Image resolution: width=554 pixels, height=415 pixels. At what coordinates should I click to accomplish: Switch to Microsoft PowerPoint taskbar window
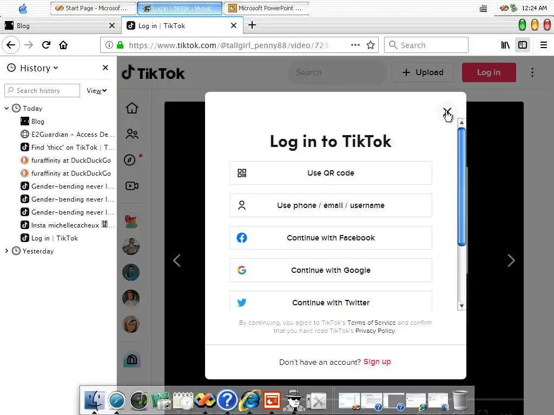[x=266, y=8]
